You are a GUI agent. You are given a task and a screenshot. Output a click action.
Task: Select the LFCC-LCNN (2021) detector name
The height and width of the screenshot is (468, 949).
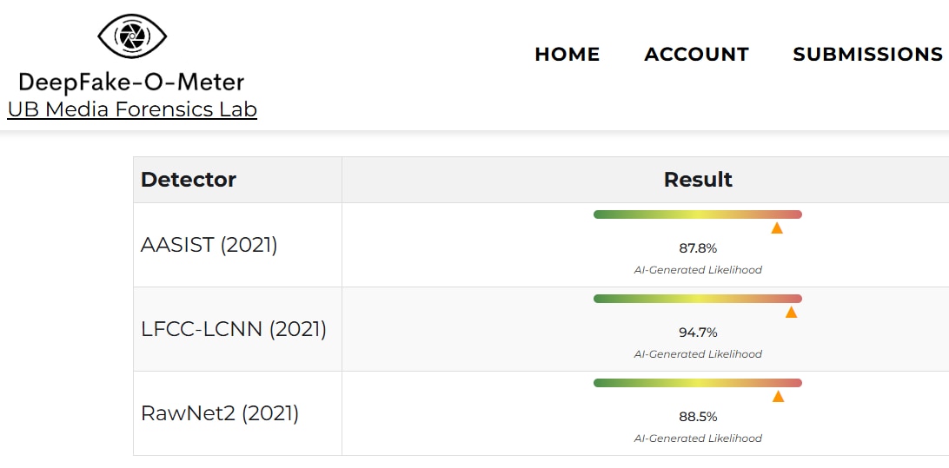coord(233,329)
